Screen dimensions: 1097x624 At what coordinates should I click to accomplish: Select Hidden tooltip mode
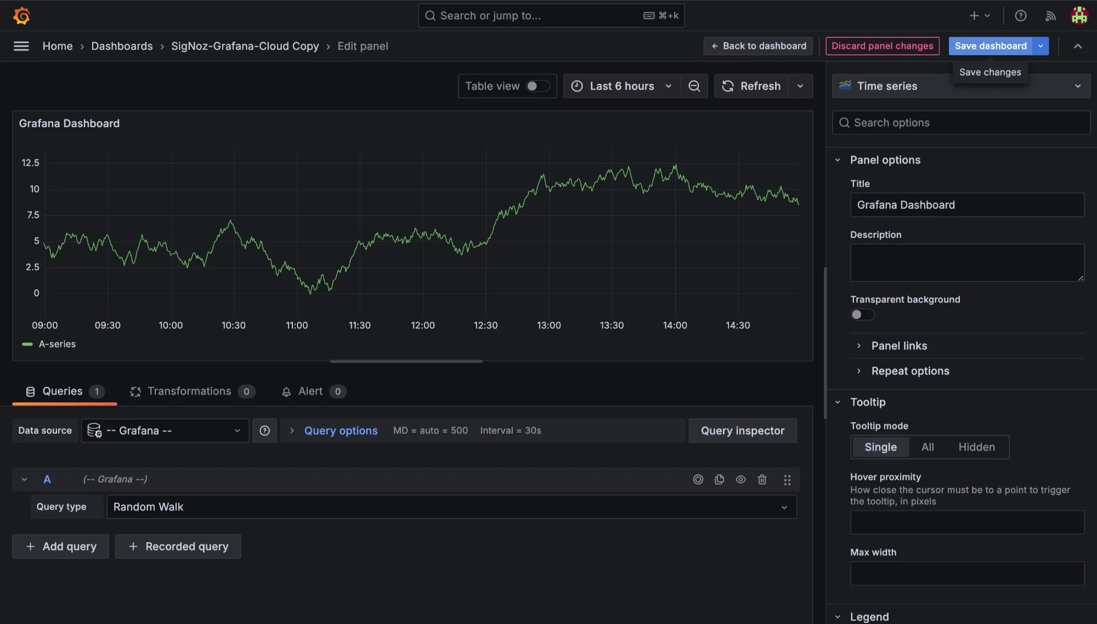[976, 447]
